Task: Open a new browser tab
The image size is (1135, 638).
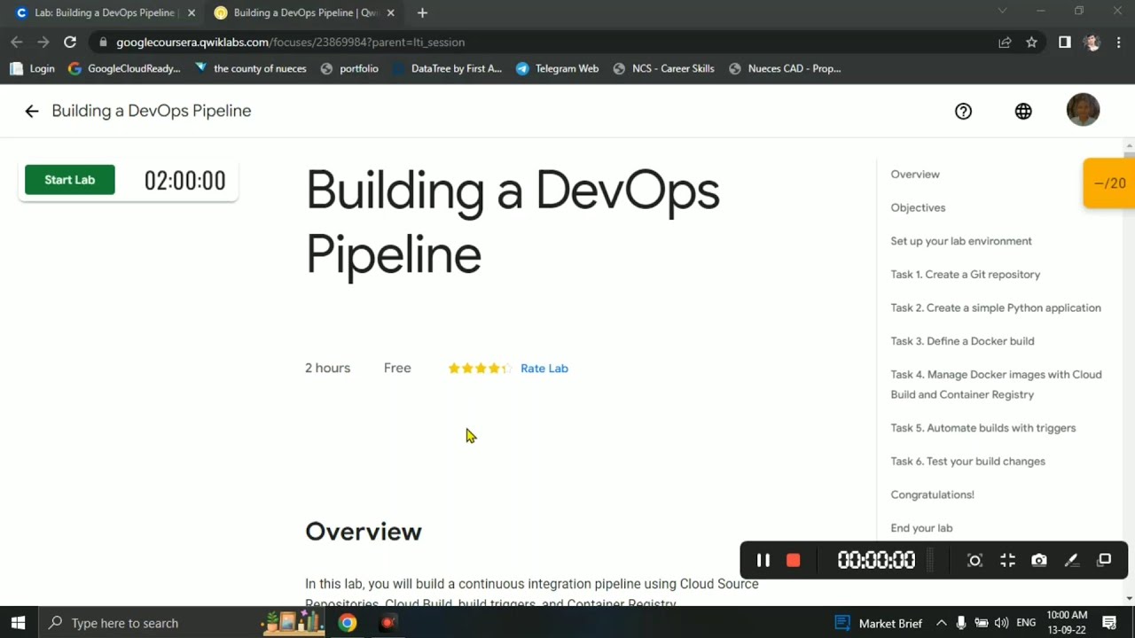Action: click(x=422, y=12)
